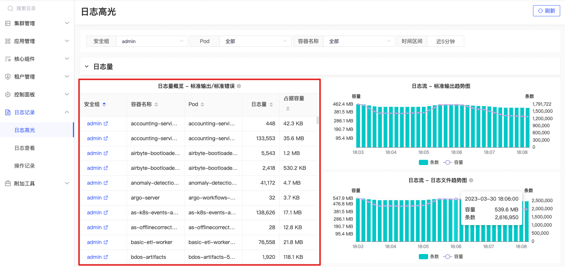Expand 核心组件 menu chevron
The height and width of the screenshot is (267, 565).
[x=67, y=59]
